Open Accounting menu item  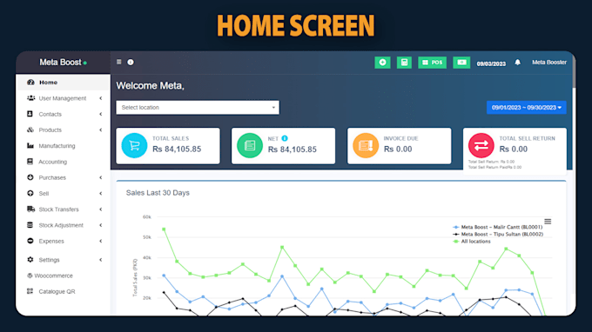coord(64,162)
